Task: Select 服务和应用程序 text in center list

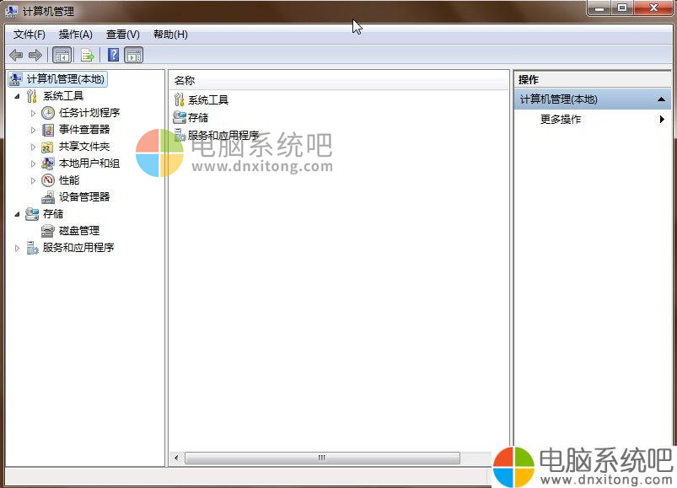Action: click(x=223, y=135)
